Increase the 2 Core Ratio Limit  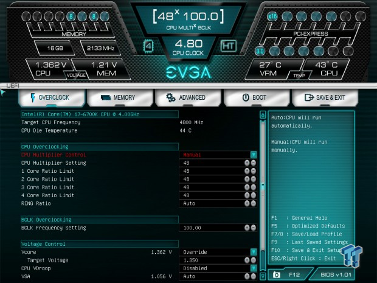tap(247, 179)
